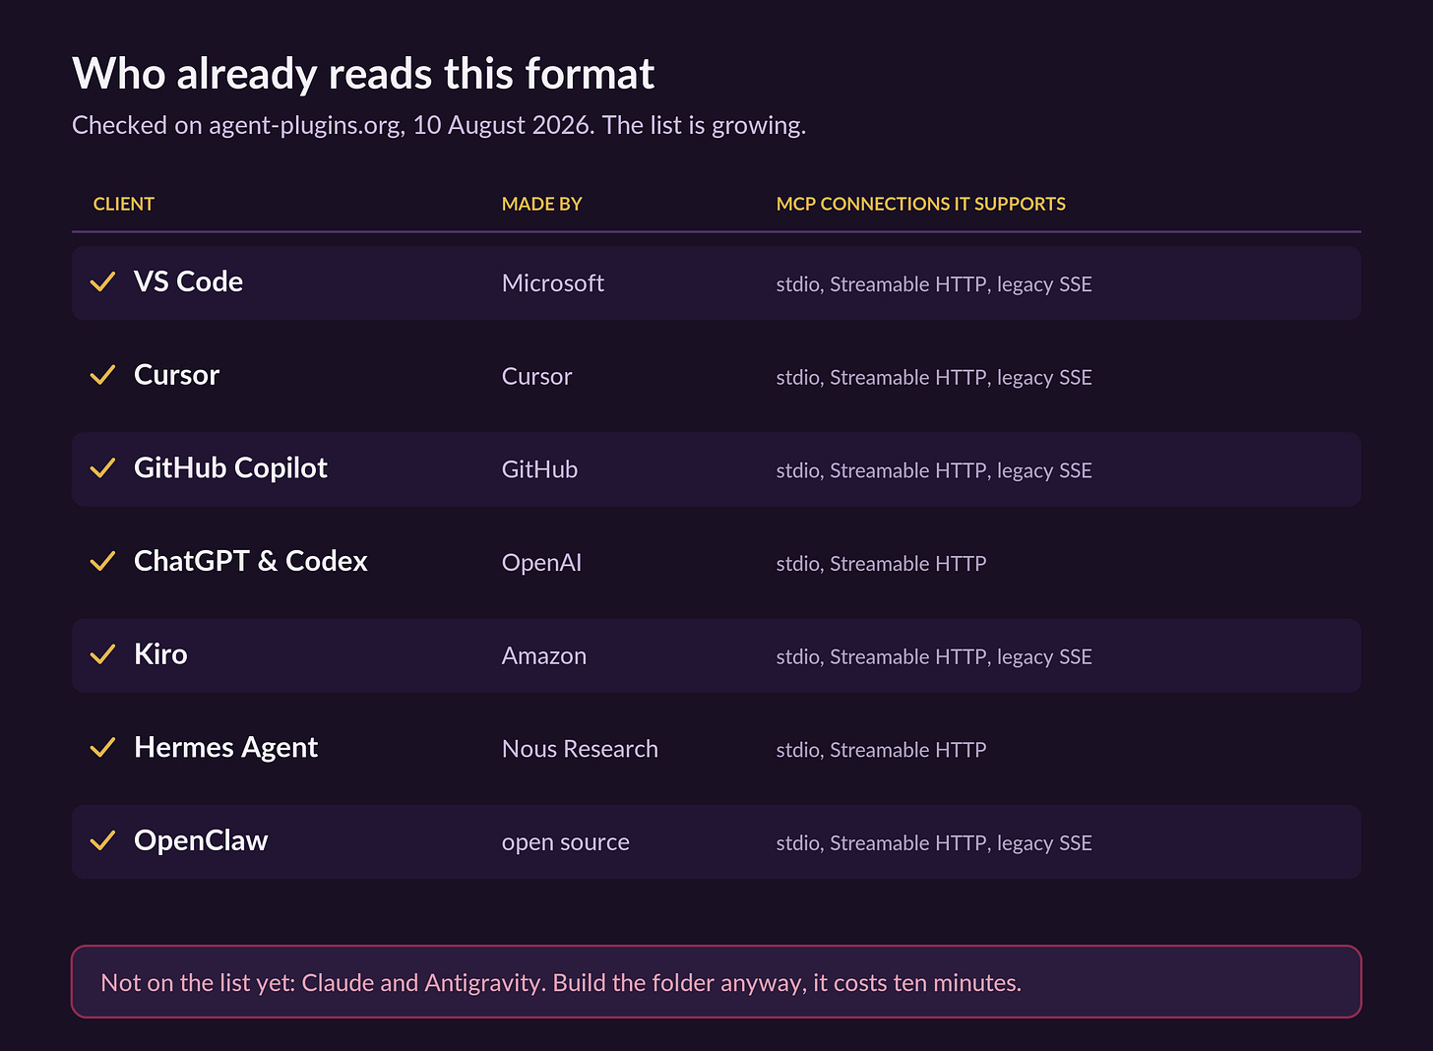Click 'GitHub' in the Made By column
This screenshot has height=1051, width=1433.
click(x=539, y=469)
